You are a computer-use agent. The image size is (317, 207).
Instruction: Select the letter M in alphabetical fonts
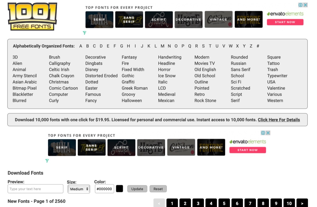click(162, 46)
